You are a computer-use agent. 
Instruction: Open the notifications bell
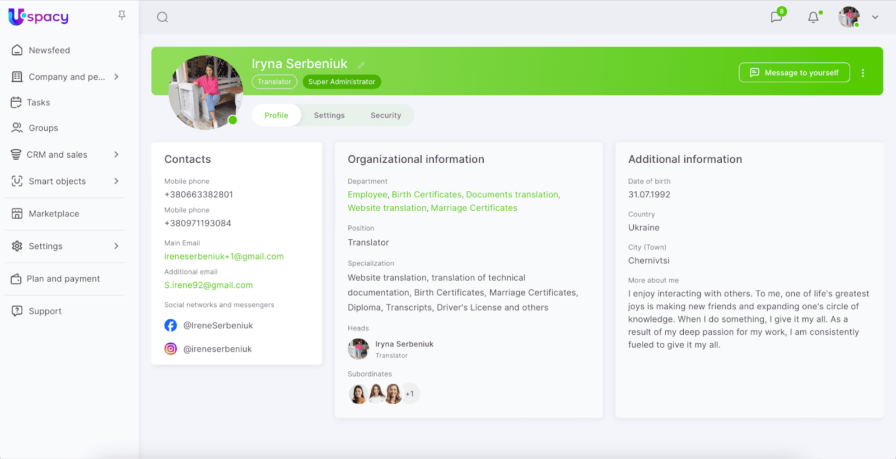point(813,17)
